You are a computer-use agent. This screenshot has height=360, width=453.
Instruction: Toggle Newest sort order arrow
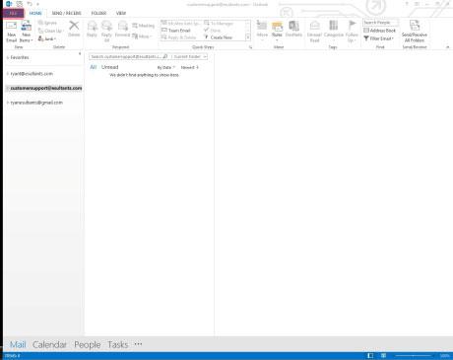pos(190,67)
